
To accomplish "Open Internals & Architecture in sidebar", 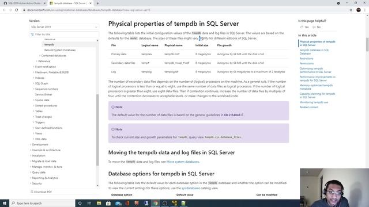I will tap(46, 150).
